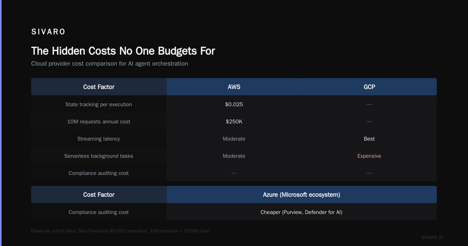Click the 'Azure (Microsoft ecosystem)' header
468x246 pixels.
301,194
